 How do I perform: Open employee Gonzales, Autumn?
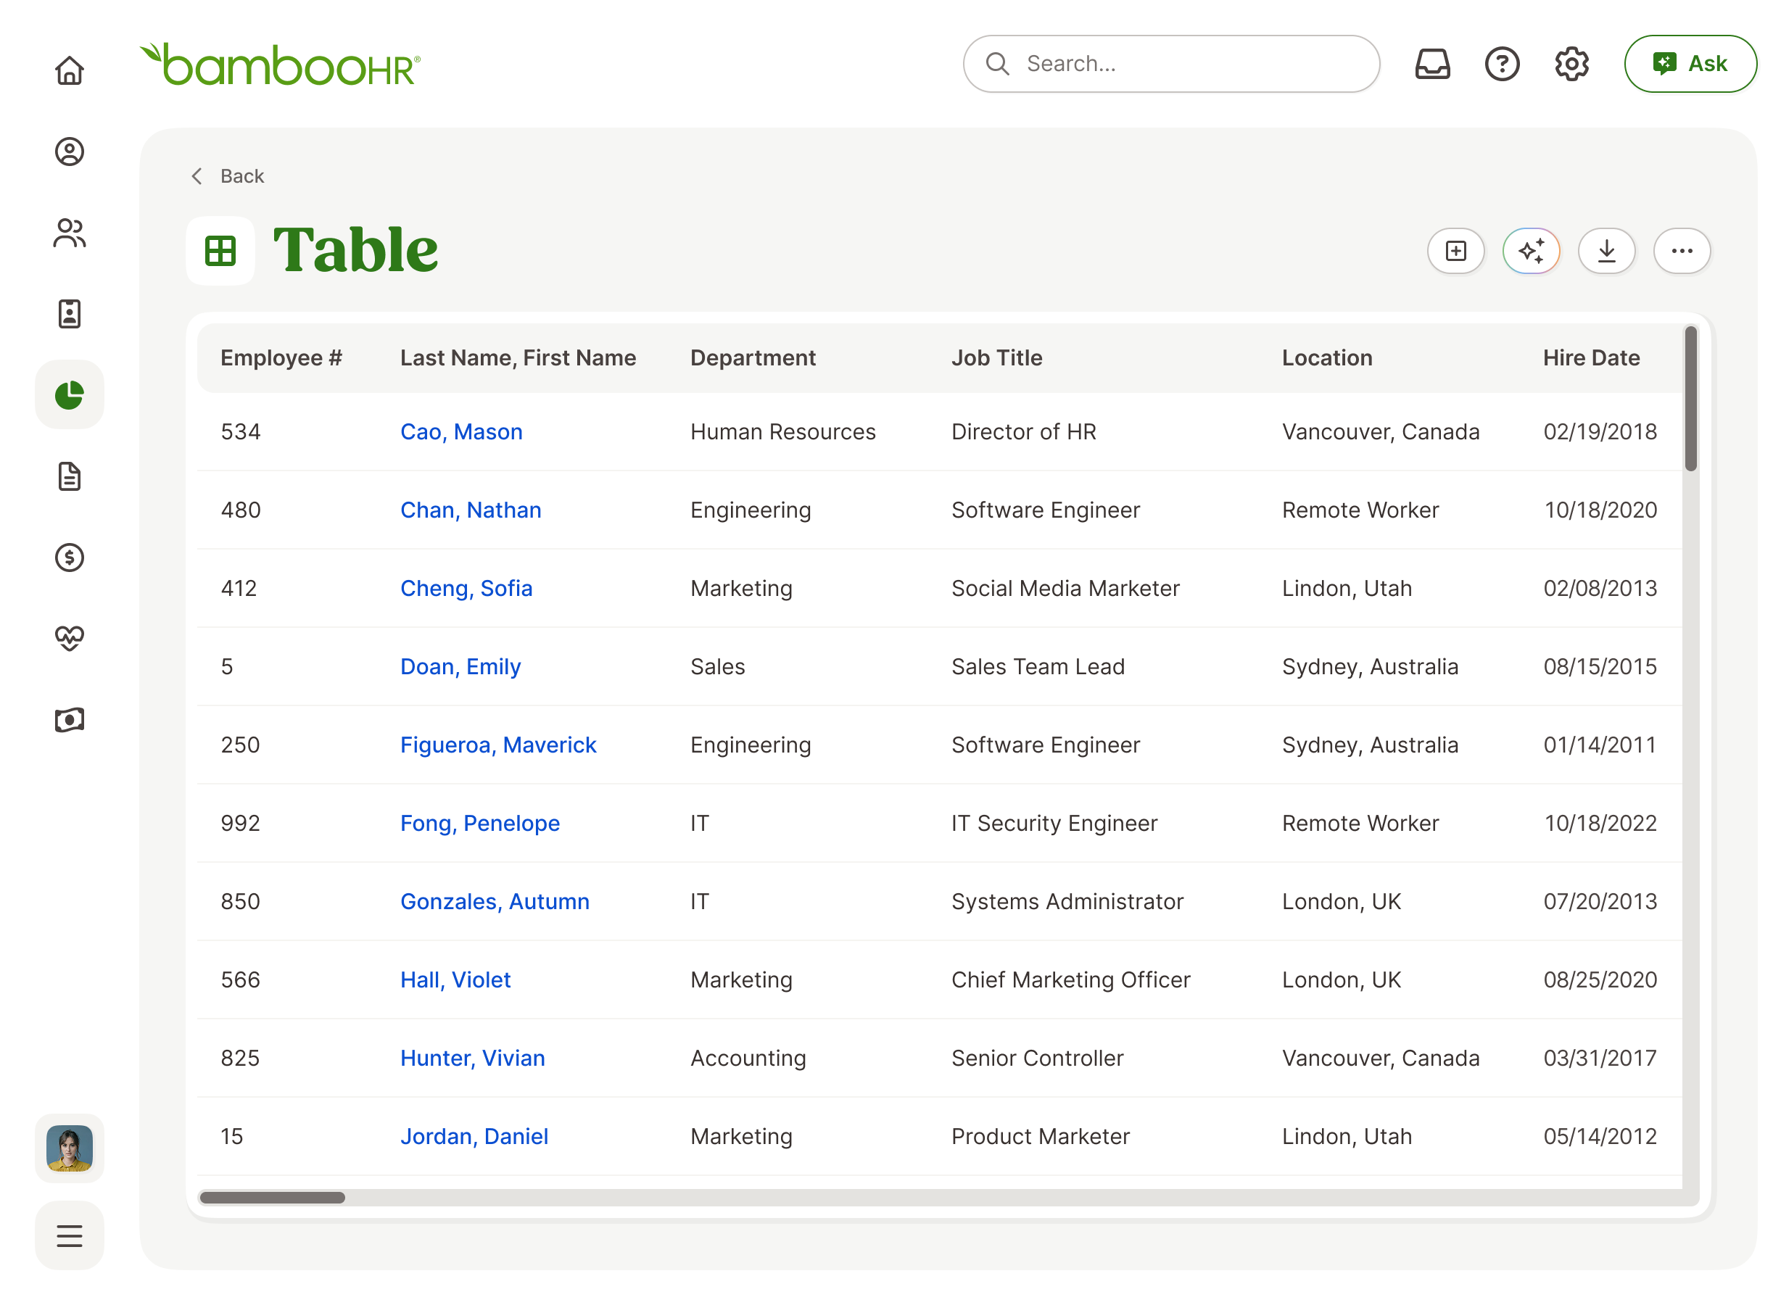[495, 900]
